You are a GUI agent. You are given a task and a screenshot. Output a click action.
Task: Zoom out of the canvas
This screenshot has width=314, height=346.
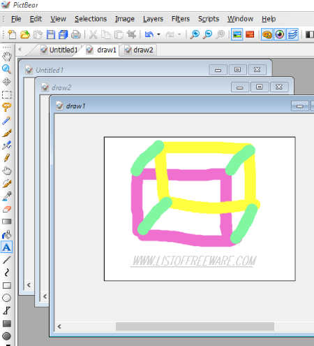click(207, 34)
